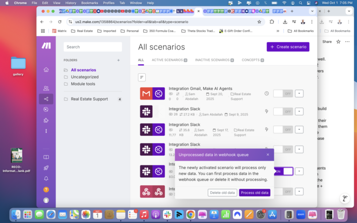Open the orange Help question mark icon
357x223 pixels.
coord(46,189)
